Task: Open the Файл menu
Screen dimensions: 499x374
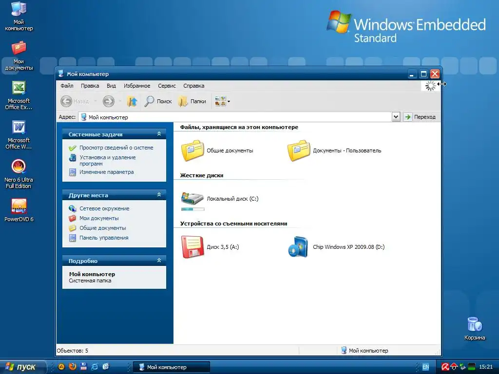Action: tap(67, 86)
